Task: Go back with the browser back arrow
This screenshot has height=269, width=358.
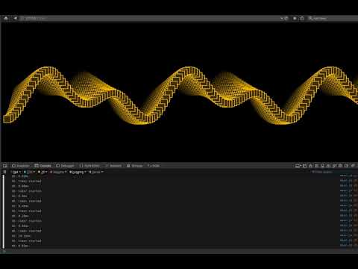Action: coord(15,19)
